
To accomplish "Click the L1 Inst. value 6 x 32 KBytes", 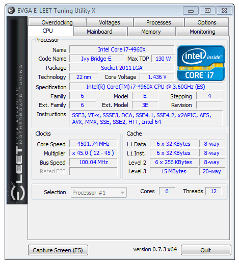I will [174, 153].
